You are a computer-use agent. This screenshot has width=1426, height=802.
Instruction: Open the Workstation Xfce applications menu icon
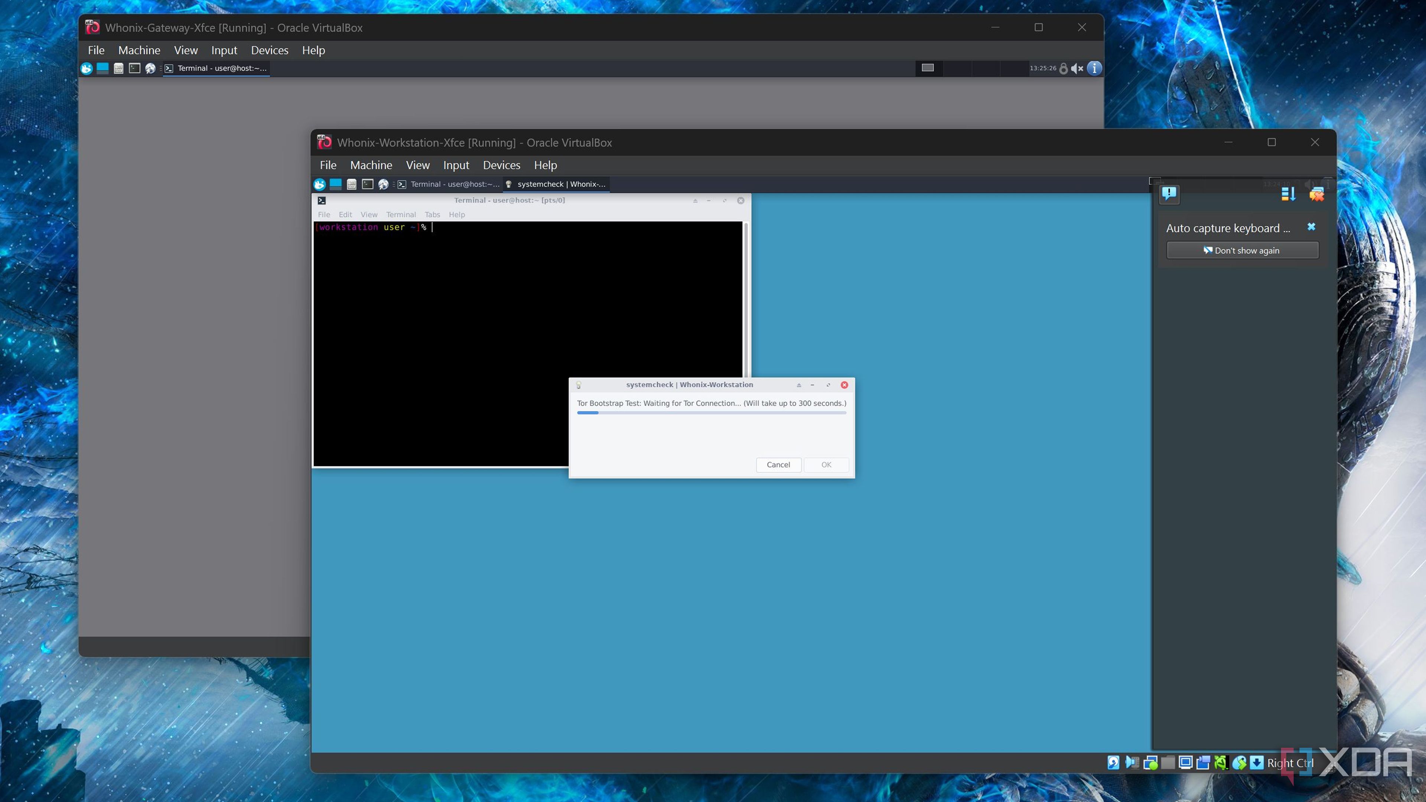coord(319,184)
